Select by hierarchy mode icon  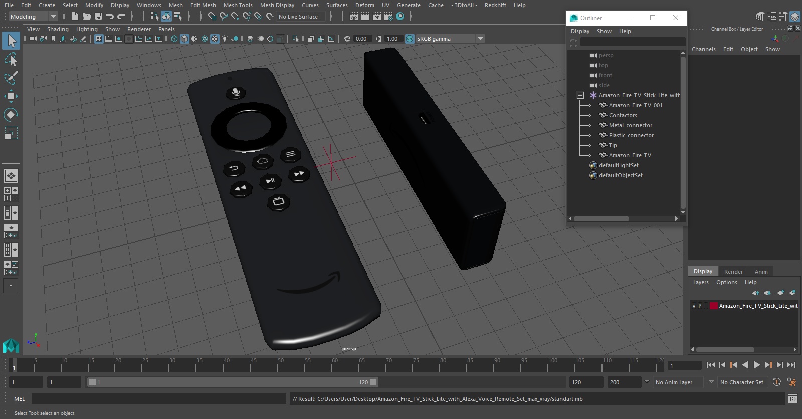click(x=154, y=17)
